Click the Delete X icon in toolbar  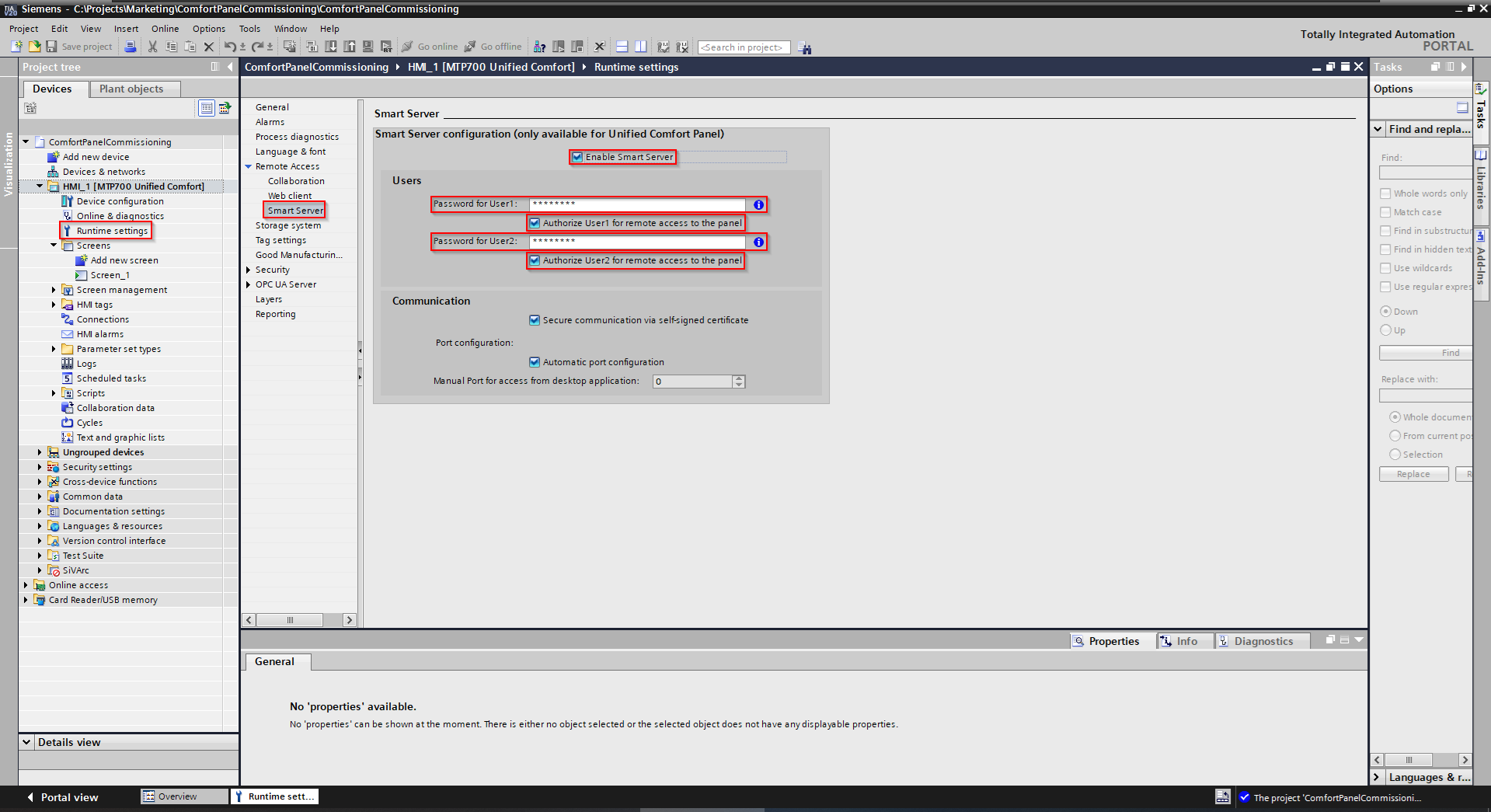pos(208,47)
